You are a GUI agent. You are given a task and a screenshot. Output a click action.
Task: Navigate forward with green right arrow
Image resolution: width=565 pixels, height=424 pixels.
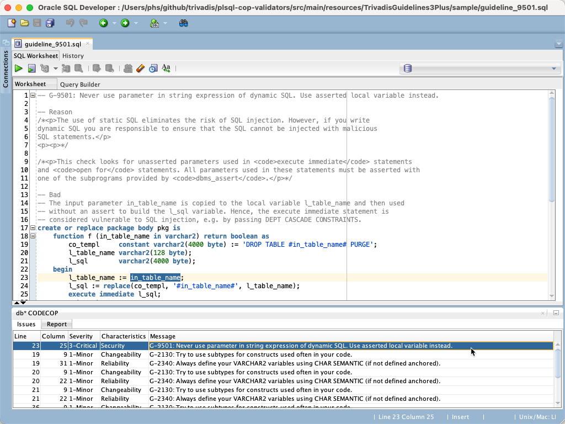125,23
